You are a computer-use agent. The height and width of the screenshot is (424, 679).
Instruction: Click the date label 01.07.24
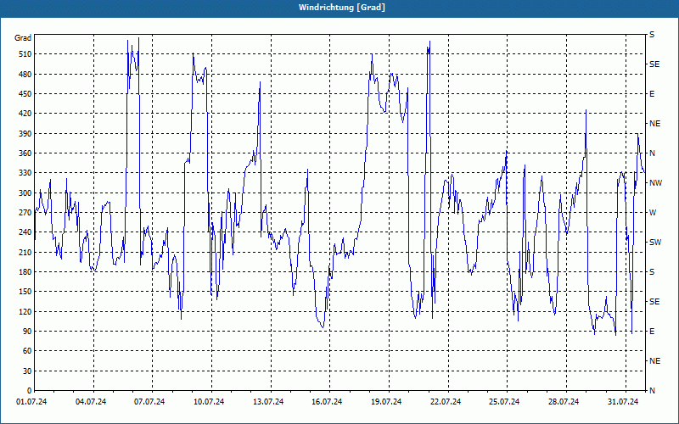point(31,402)
